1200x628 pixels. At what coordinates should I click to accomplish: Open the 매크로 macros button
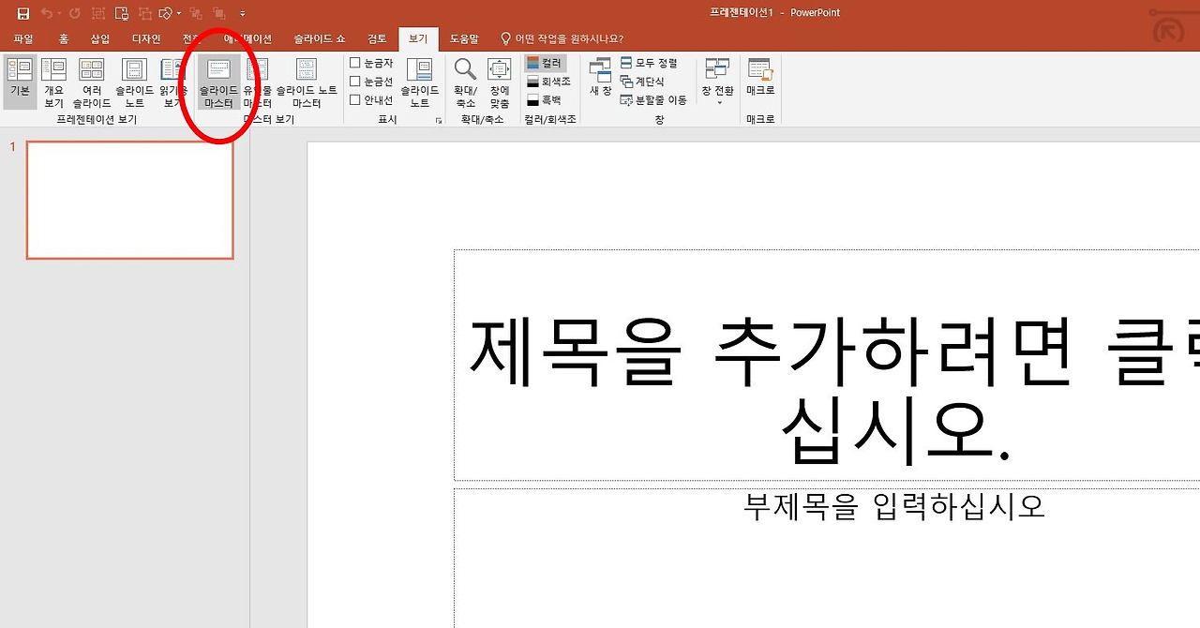[760, 77]
